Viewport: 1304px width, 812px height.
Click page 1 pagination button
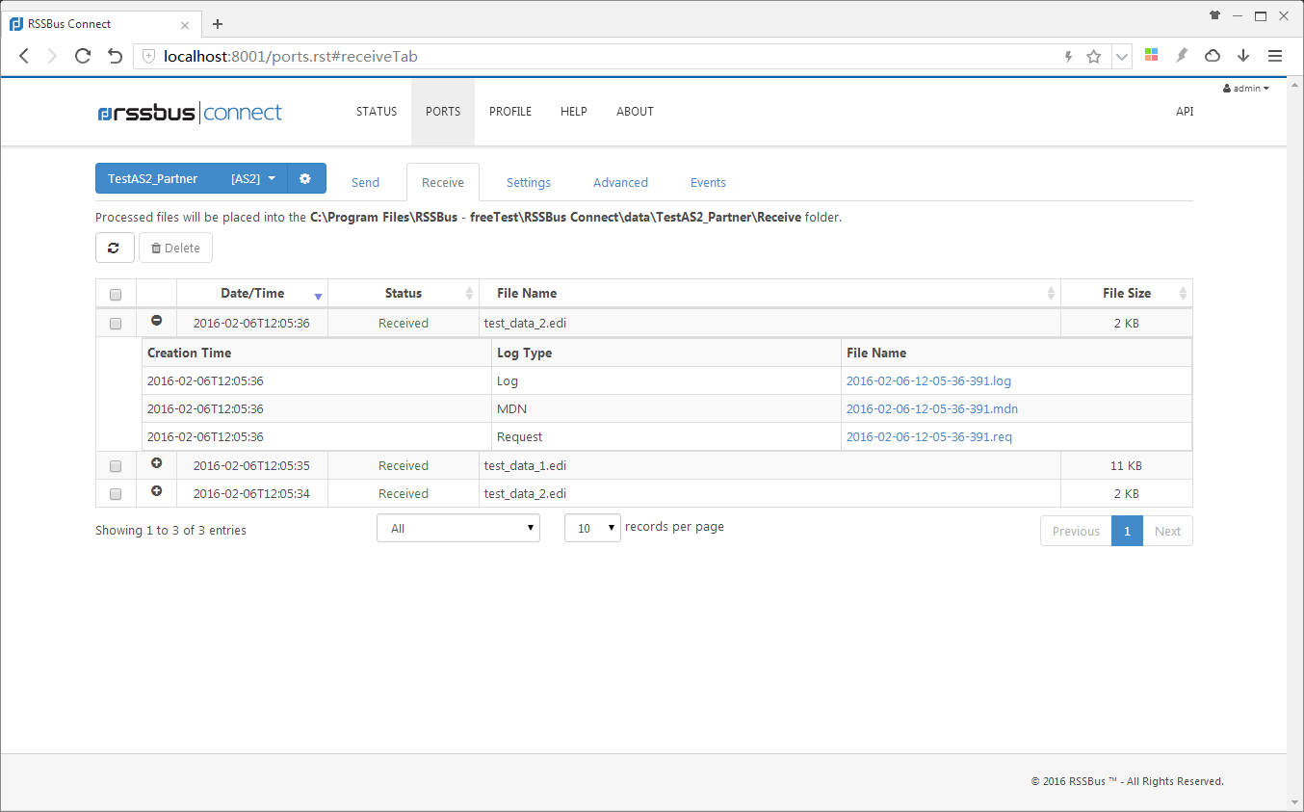1127,531
